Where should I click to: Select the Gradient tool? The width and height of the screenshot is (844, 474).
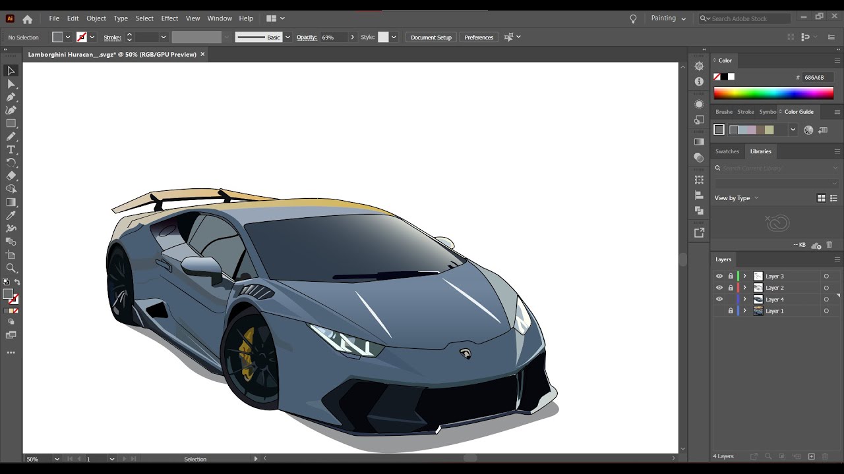[x=11, y=202]
